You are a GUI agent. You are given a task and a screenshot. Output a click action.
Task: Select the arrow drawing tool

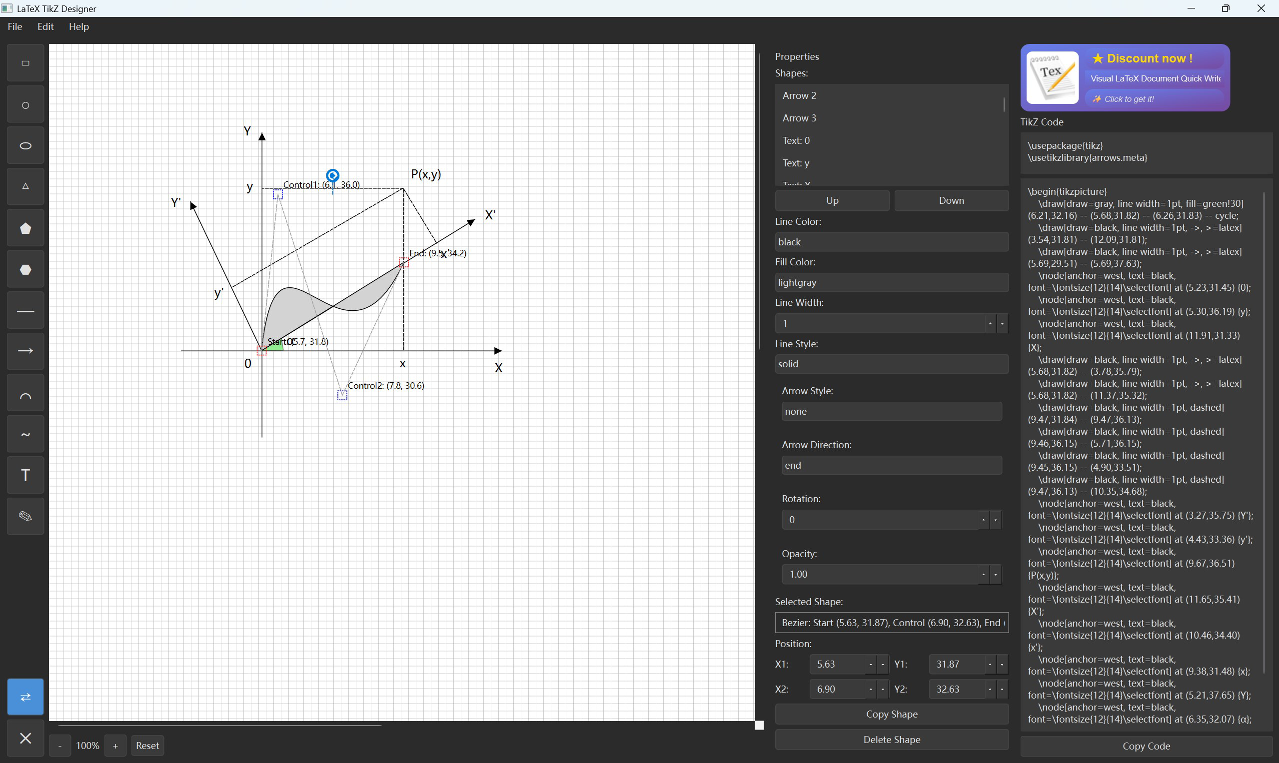point(25,351)
